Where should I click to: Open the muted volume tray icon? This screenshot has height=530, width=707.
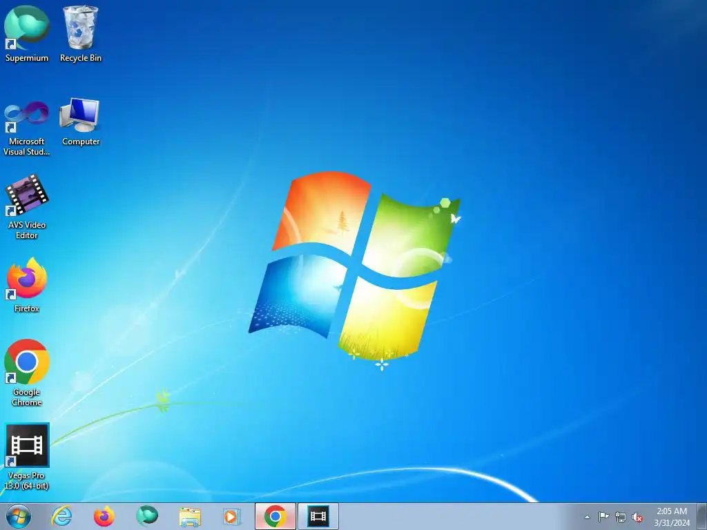[x=637, y=517]
